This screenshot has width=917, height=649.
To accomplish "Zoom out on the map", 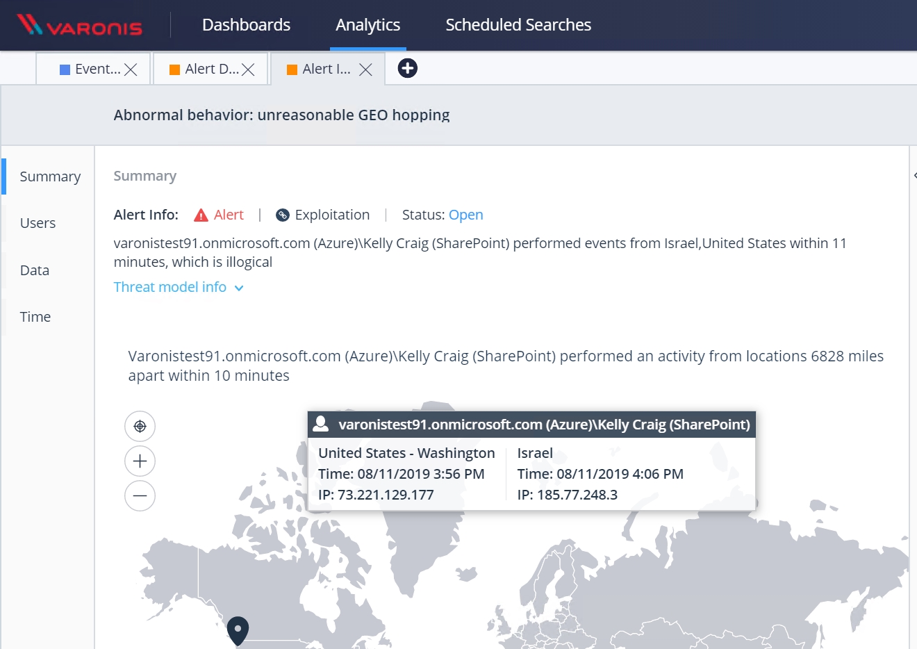I will tap(140, 495).
